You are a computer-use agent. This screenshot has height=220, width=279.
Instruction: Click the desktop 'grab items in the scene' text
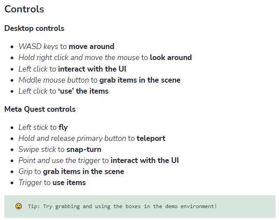click(140, 80)
